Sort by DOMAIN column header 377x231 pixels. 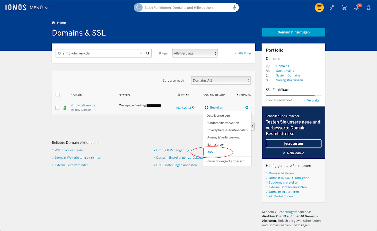coord(76,95)
